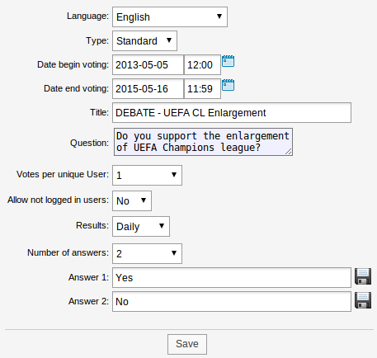Open the Language dropdown showing English
The width and height of the screenshot is (377, 358).
(170, 17)
